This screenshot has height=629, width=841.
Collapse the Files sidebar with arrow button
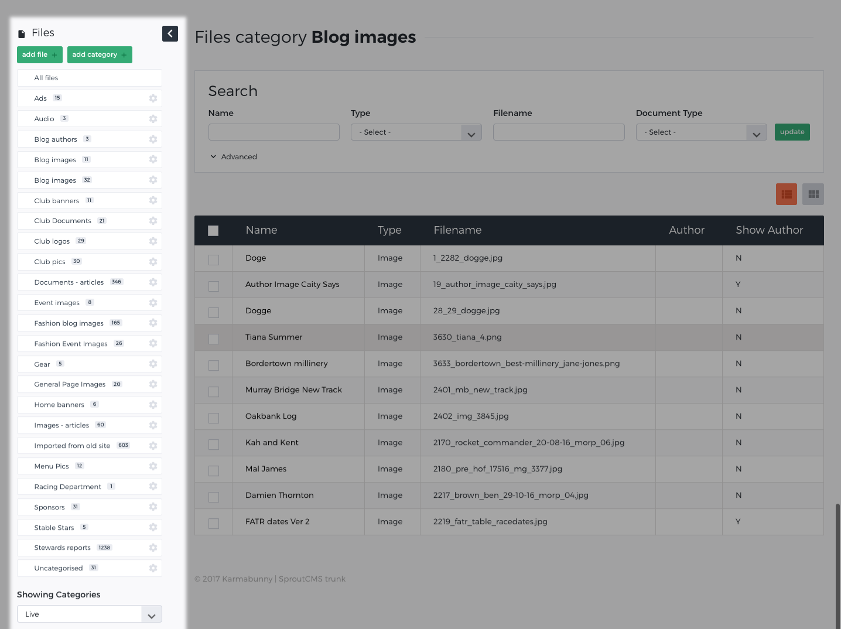click(x=170, y=33)
